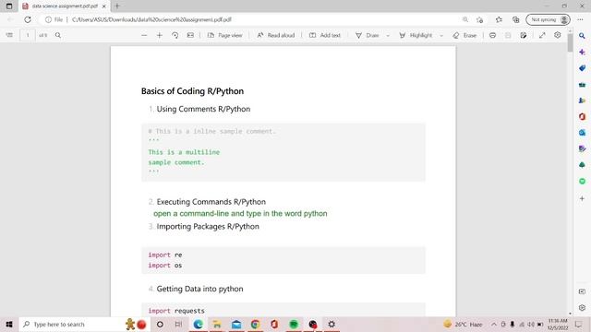Select the Erase tool
591x332 pixels.
[464, 35]
